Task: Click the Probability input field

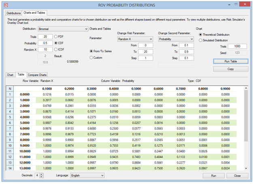Action: click(x=45, y=43)
